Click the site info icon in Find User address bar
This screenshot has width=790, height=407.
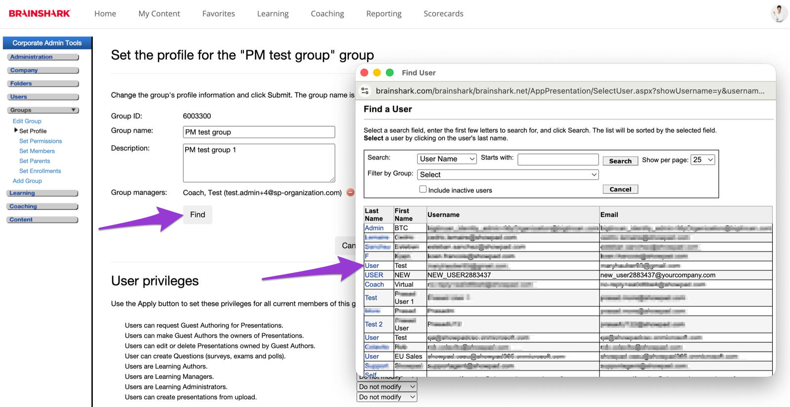pos(365,91)
